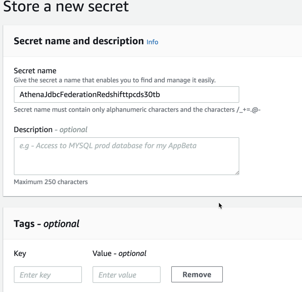The height and width of the screenshot is (292, 302).
Task: Click the 'Store a new secret' page title
Action: tap(66, 7)
